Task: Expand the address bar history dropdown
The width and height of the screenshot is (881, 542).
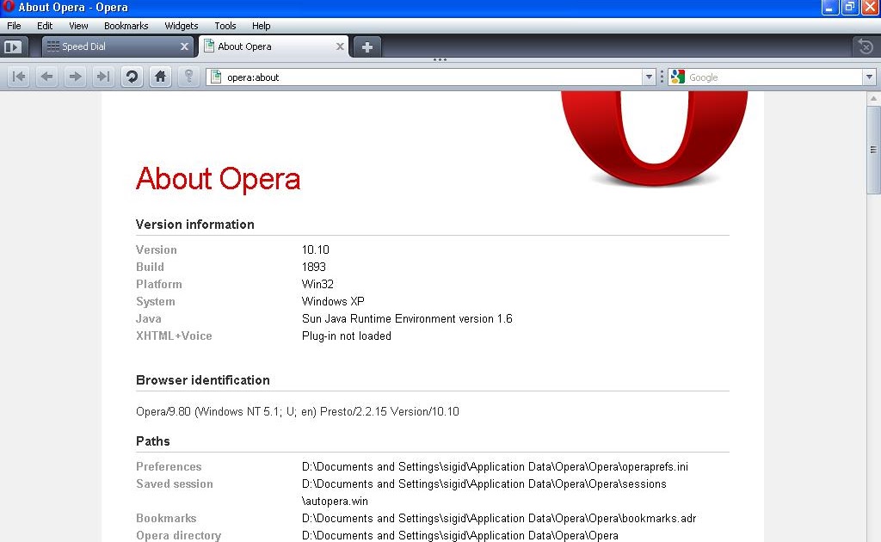Action: point(649,77)
